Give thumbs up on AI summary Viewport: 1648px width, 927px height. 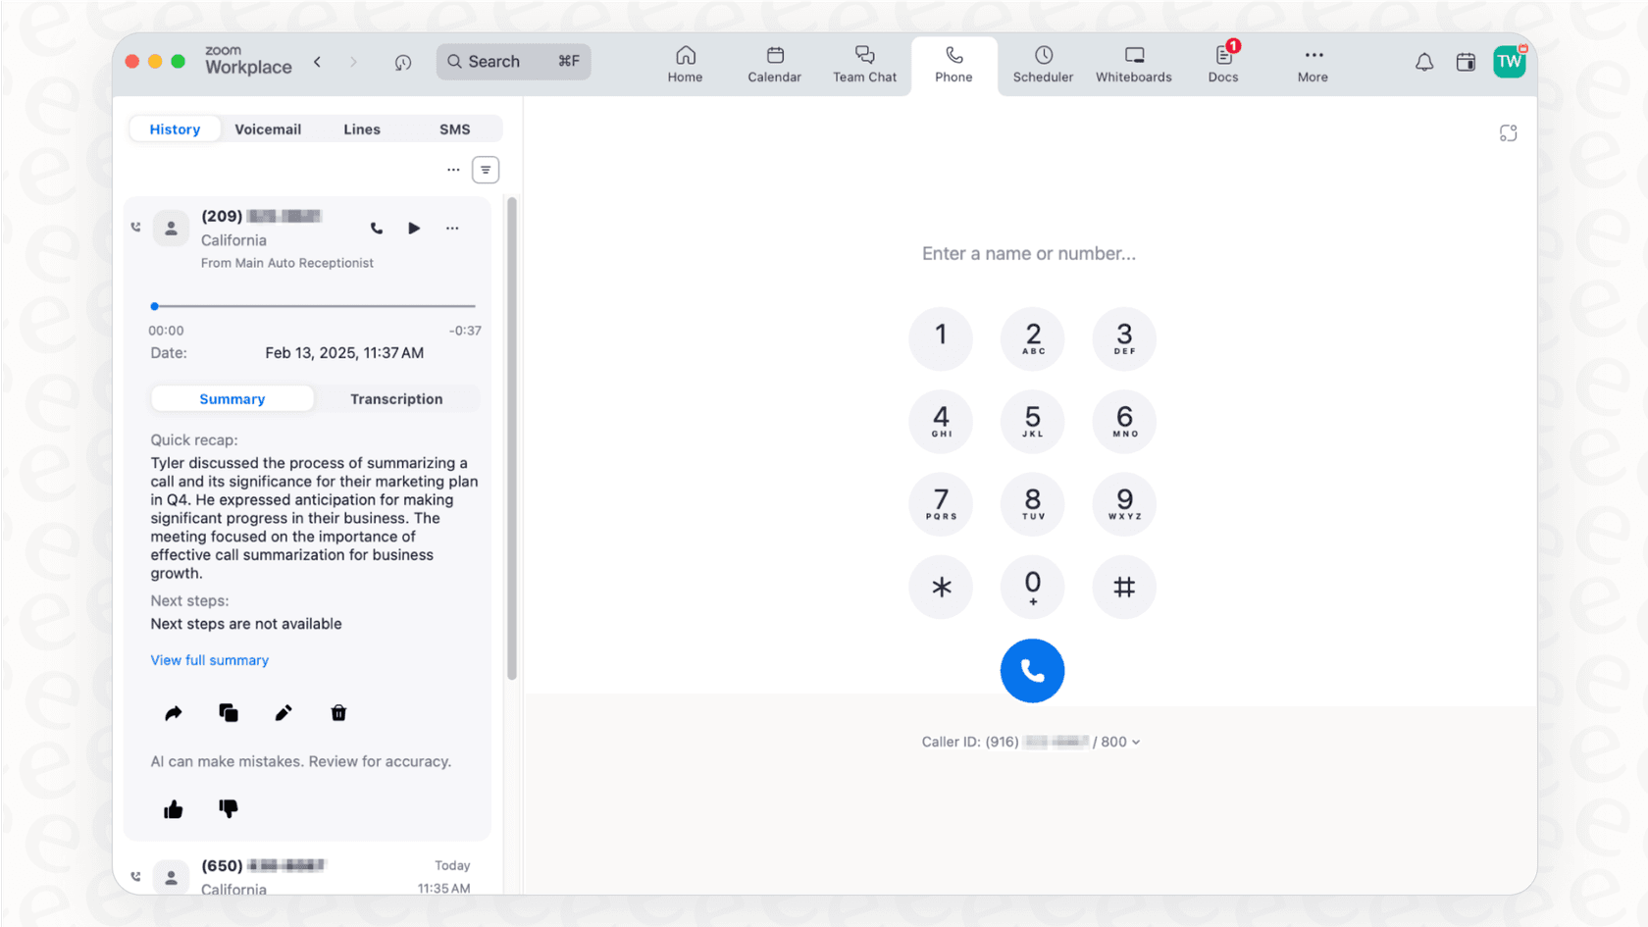(x=174, y=809)
